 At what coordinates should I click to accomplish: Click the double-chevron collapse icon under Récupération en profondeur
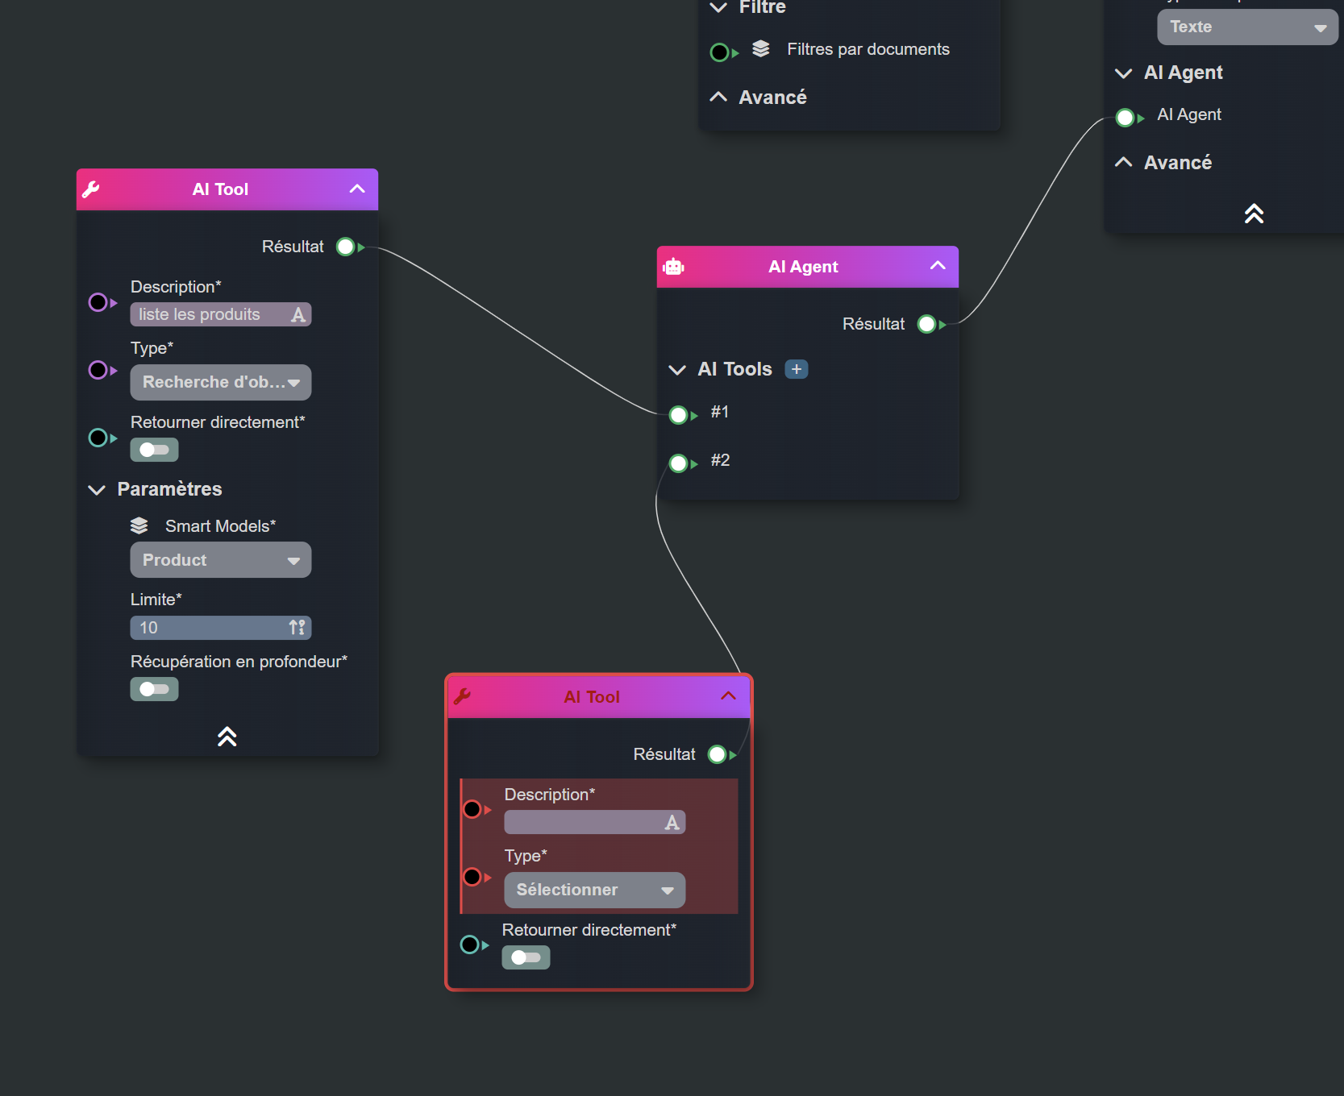[x=227, y=736]
